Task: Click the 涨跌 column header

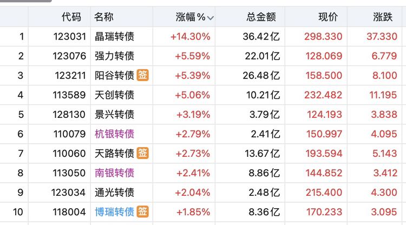Action: pos(383,17)
